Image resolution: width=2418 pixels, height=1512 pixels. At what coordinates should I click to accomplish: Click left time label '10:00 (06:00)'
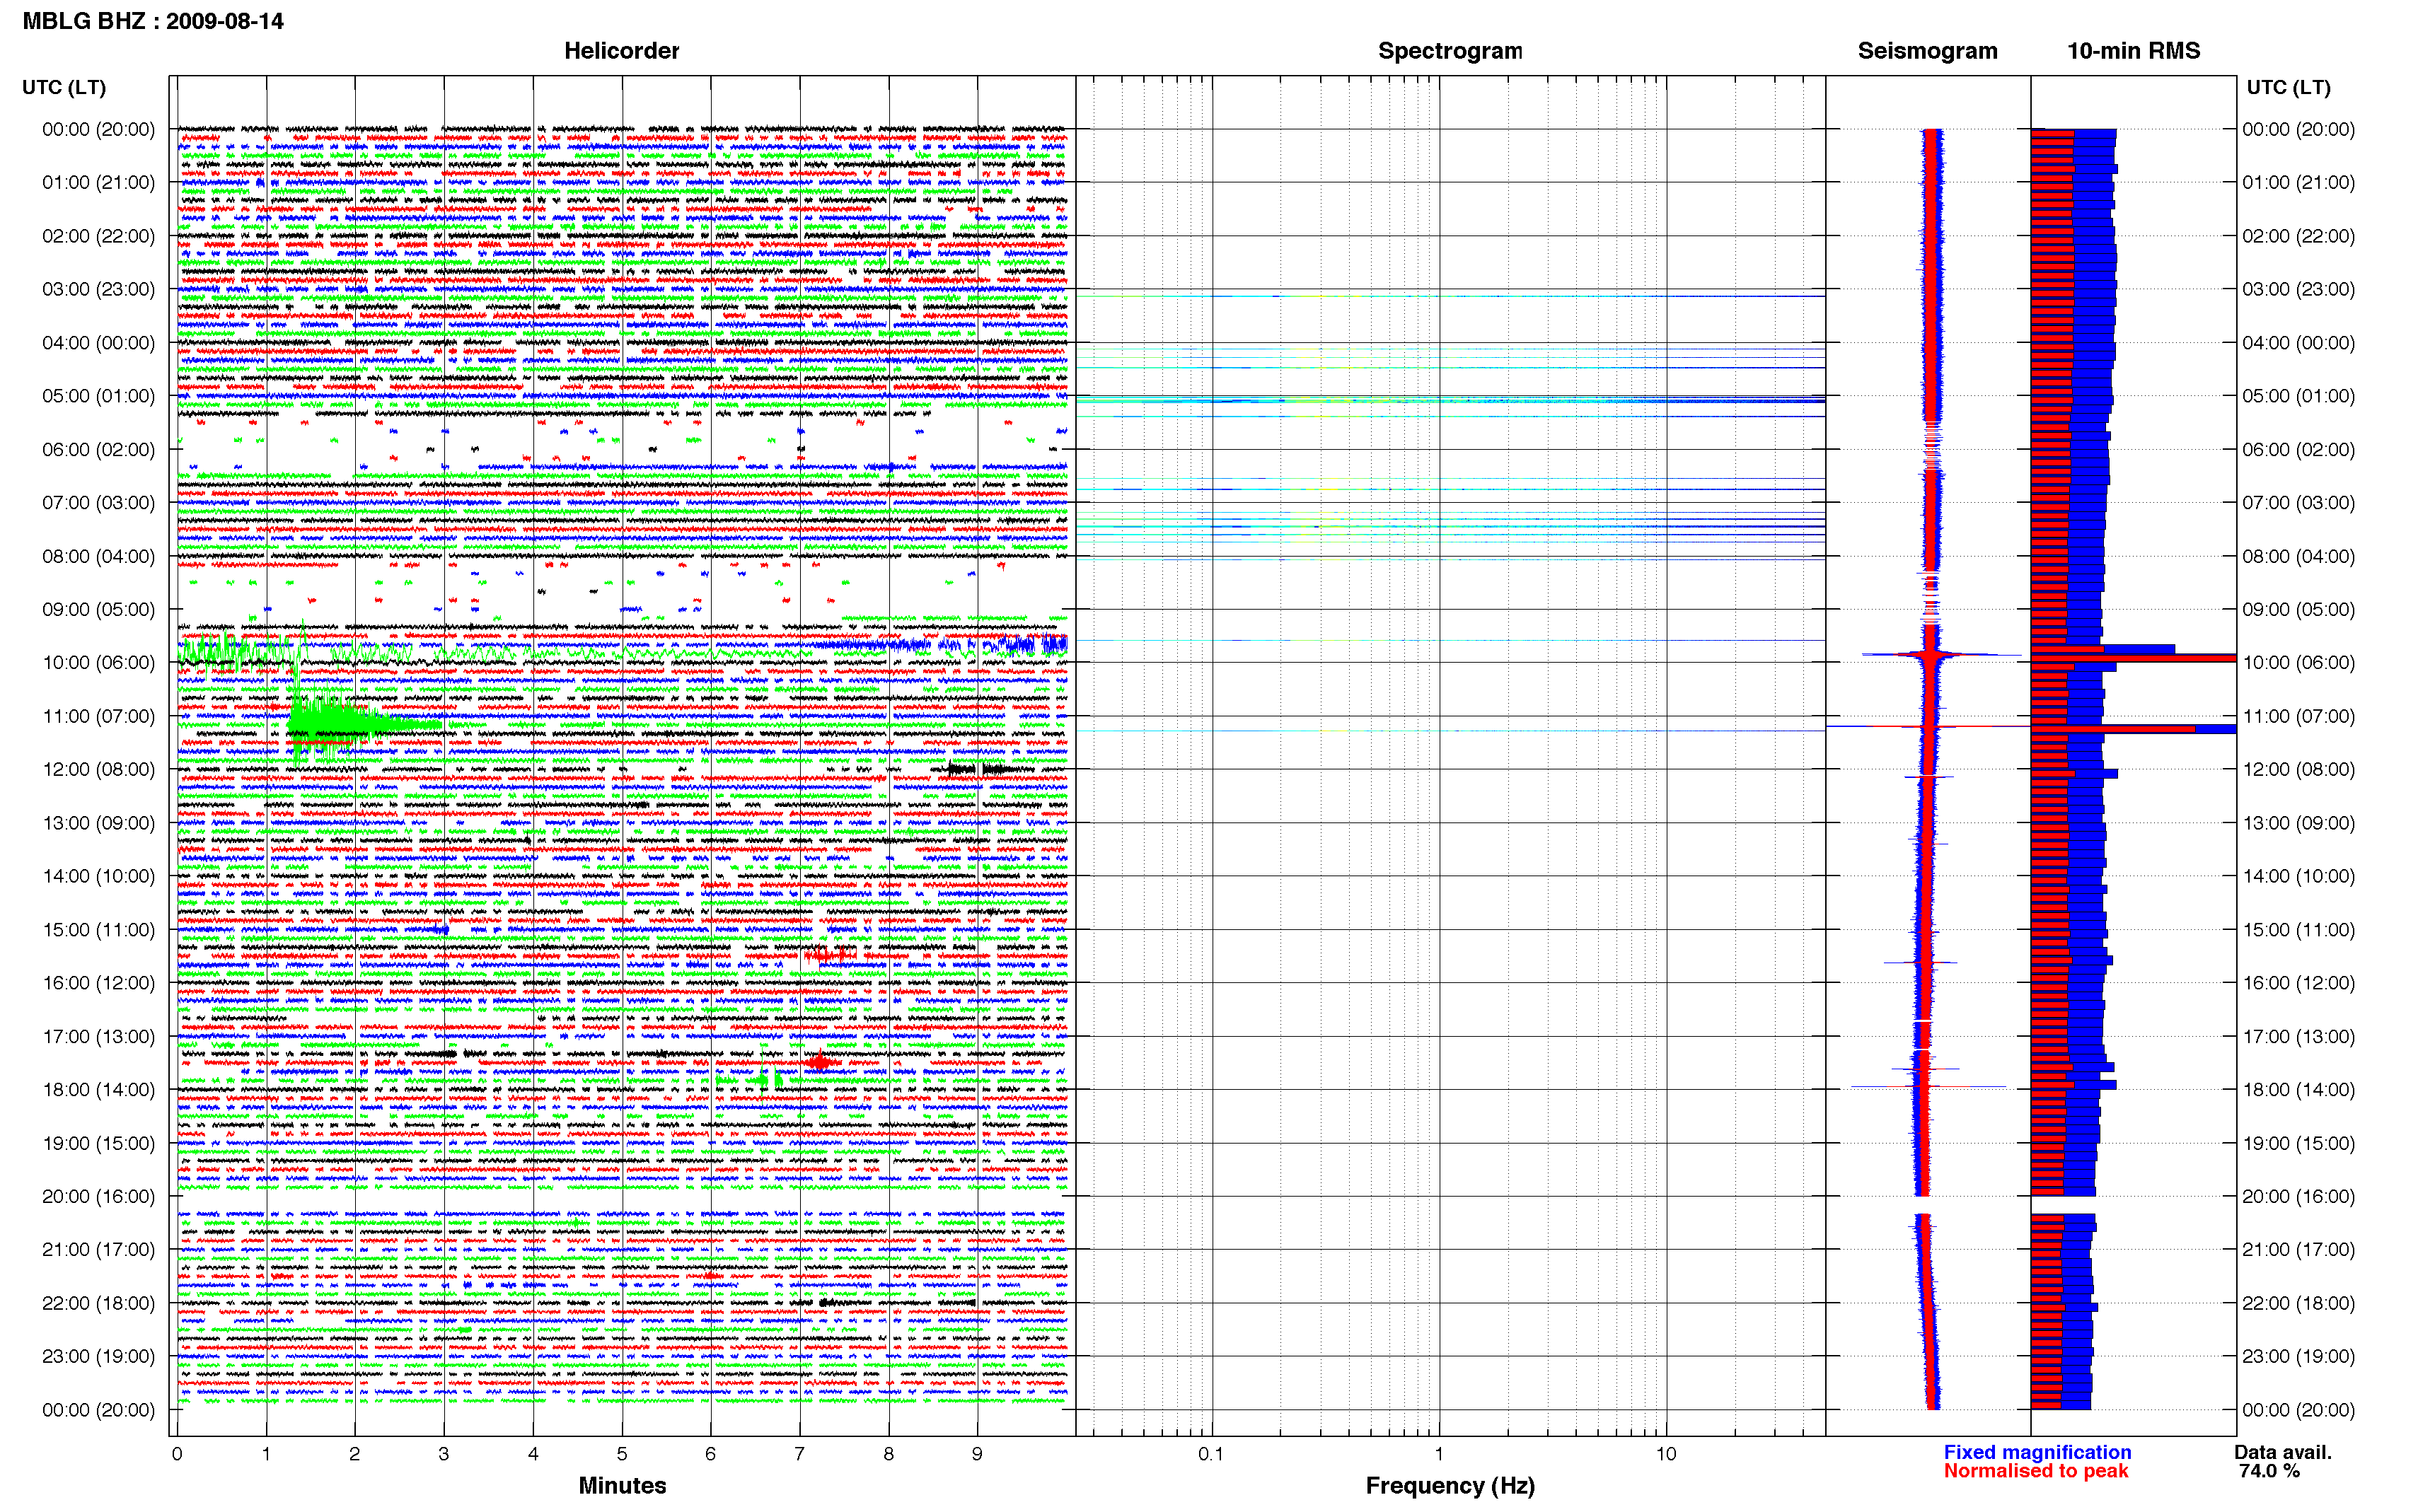coord(98,663)
